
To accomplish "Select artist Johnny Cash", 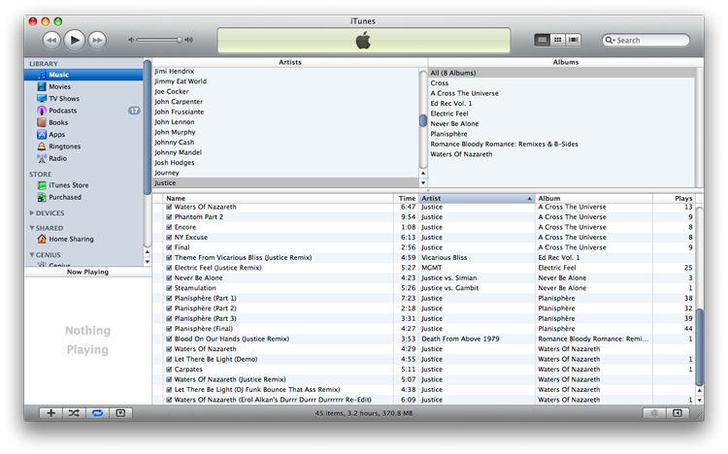I will click(285, 143).
